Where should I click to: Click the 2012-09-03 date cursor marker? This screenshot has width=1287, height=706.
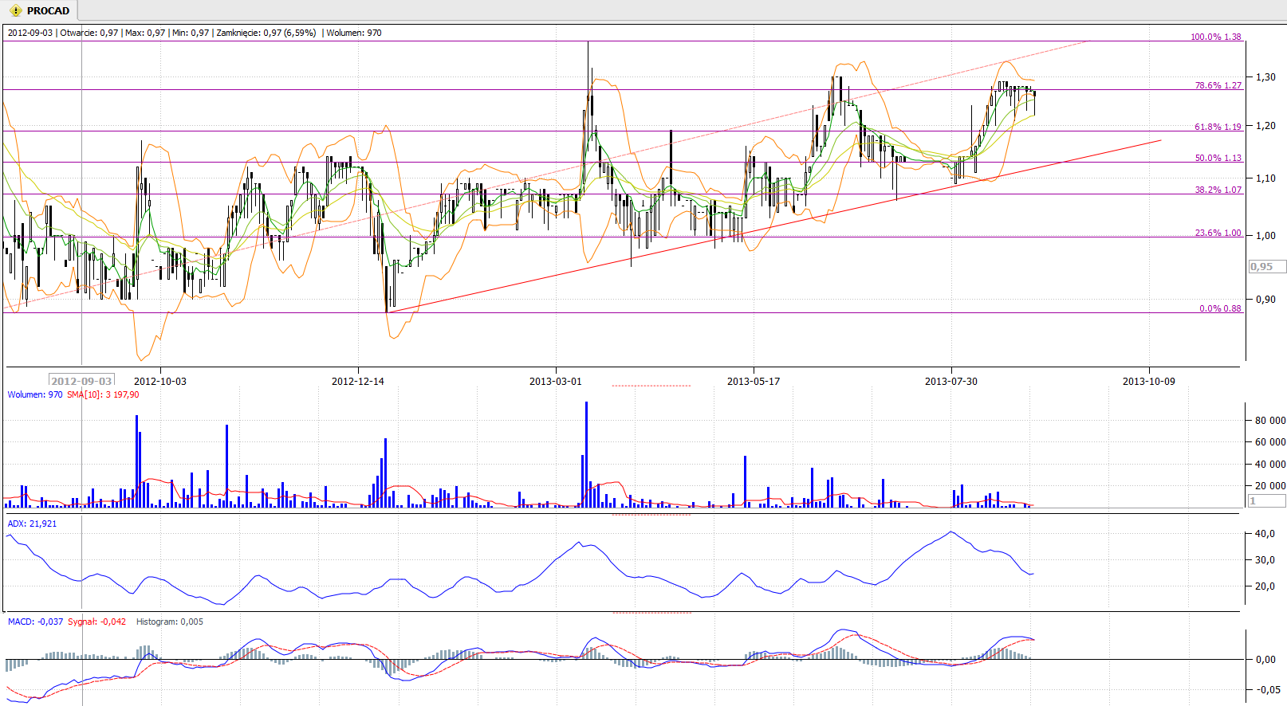(81, 381)
